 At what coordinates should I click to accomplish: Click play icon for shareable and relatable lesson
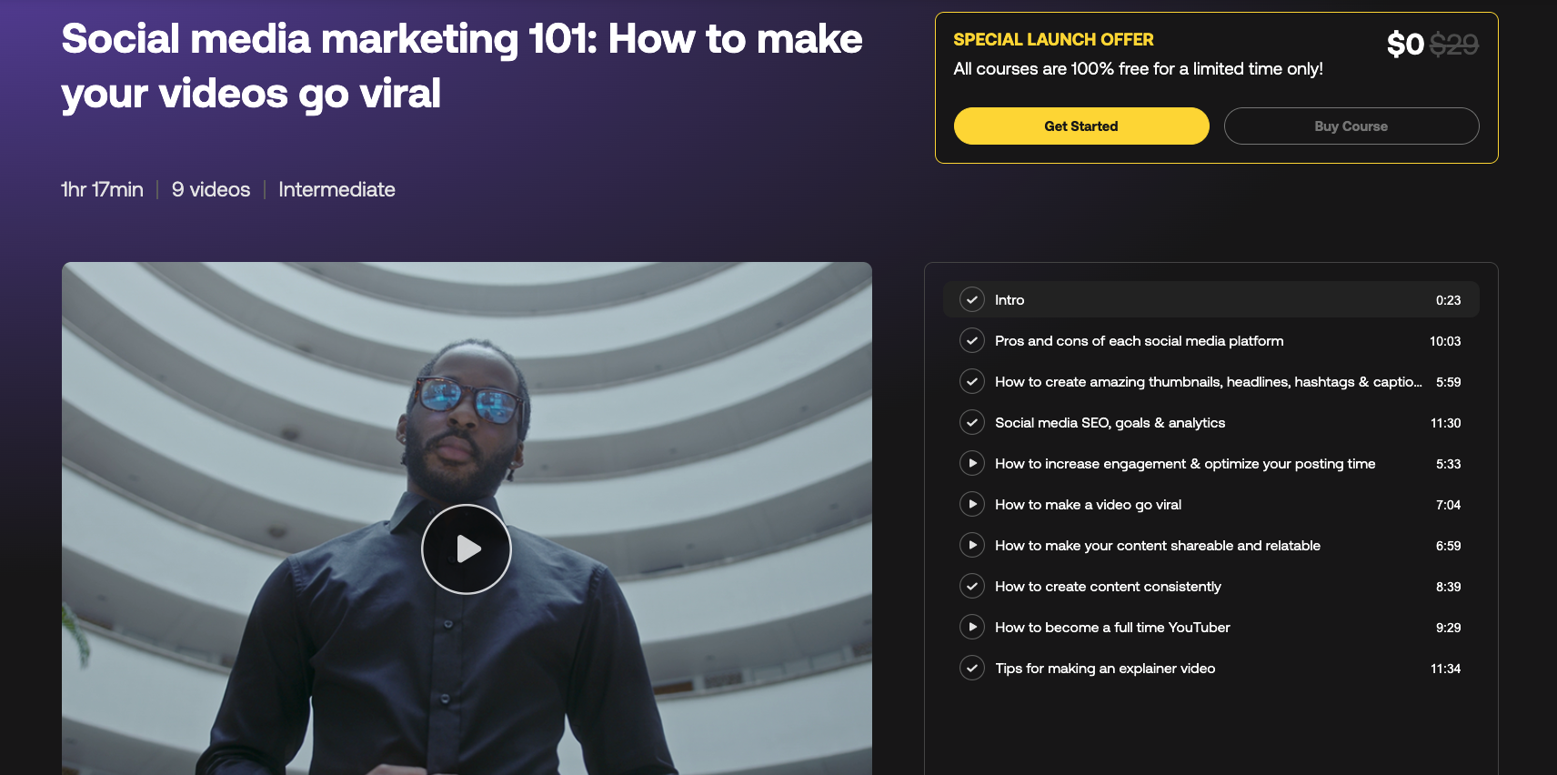click(x=972, y=545)
